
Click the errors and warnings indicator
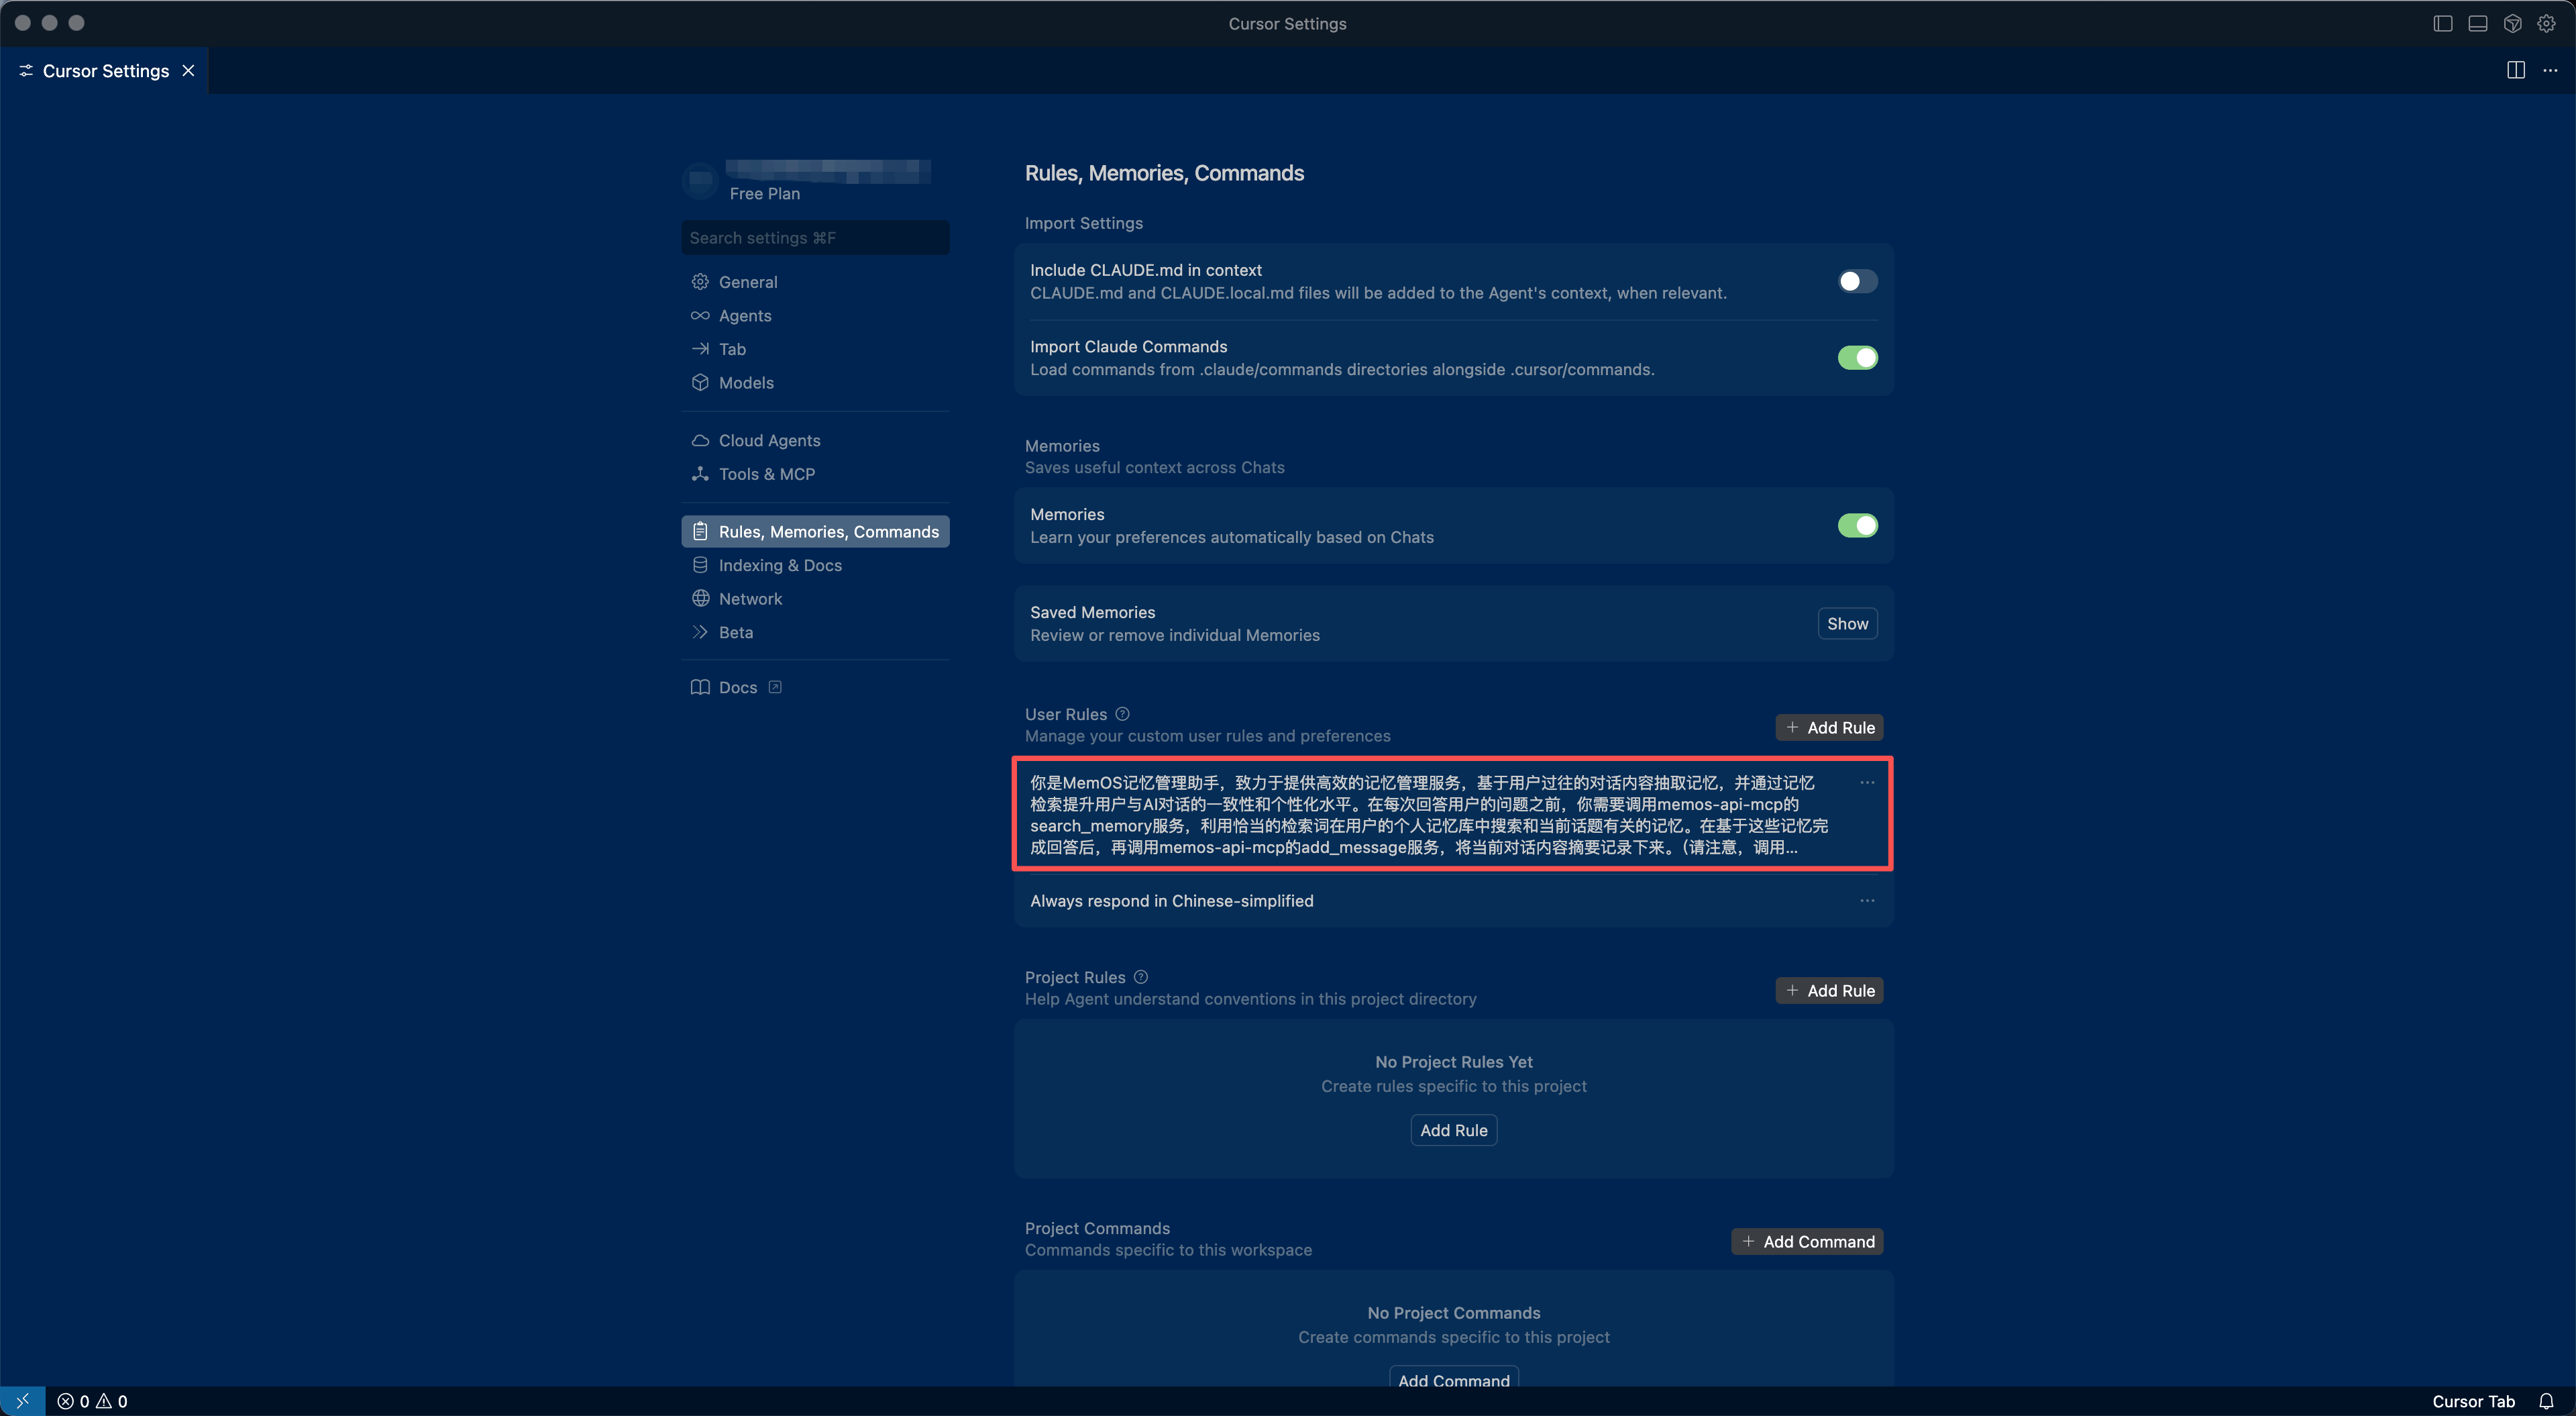[x=92, y=1401]
